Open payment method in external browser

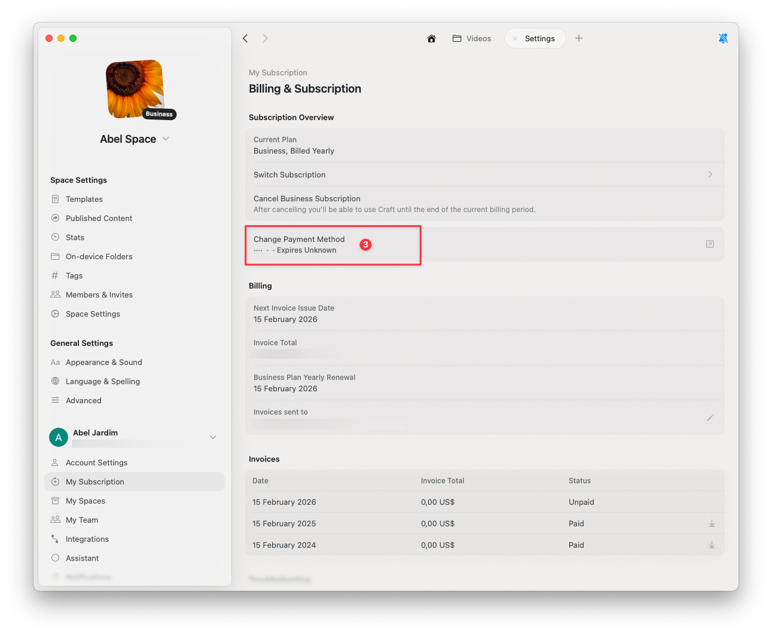(x=710, y=244)
